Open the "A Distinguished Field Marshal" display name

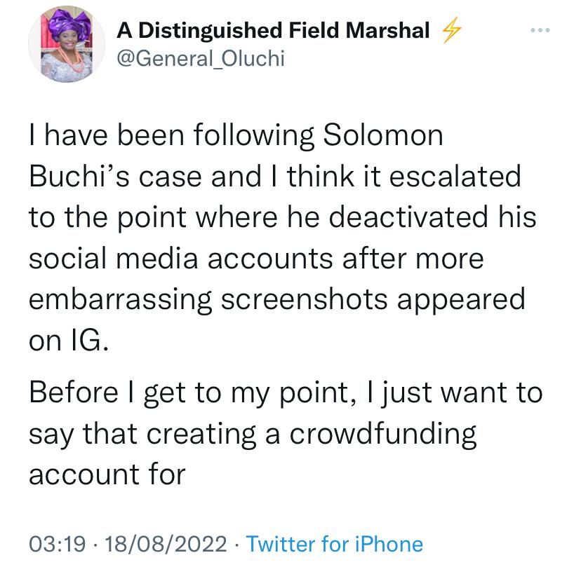pos(273,30)
